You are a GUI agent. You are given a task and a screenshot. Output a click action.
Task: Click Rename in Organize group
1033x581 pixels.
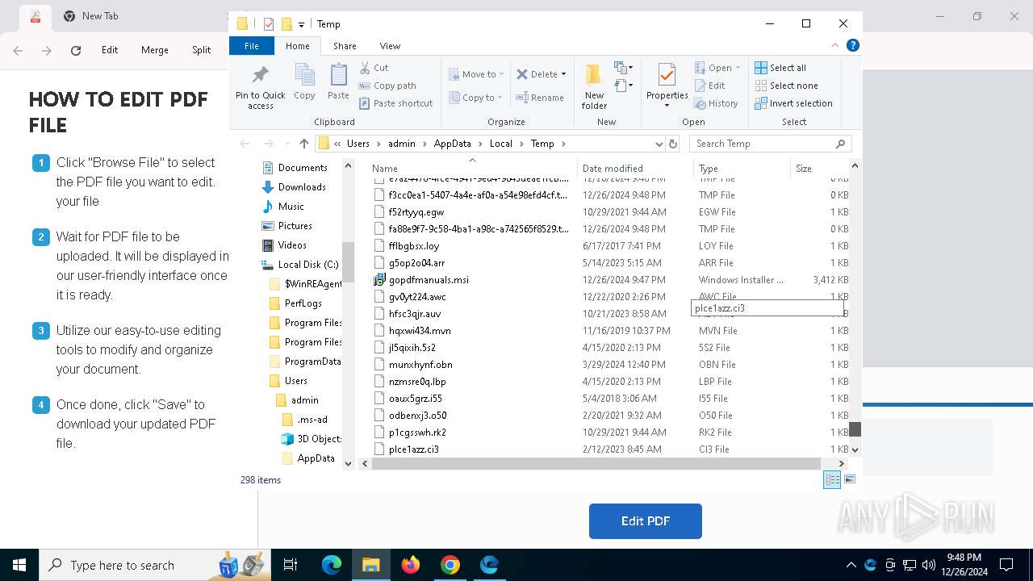point(540,98)
